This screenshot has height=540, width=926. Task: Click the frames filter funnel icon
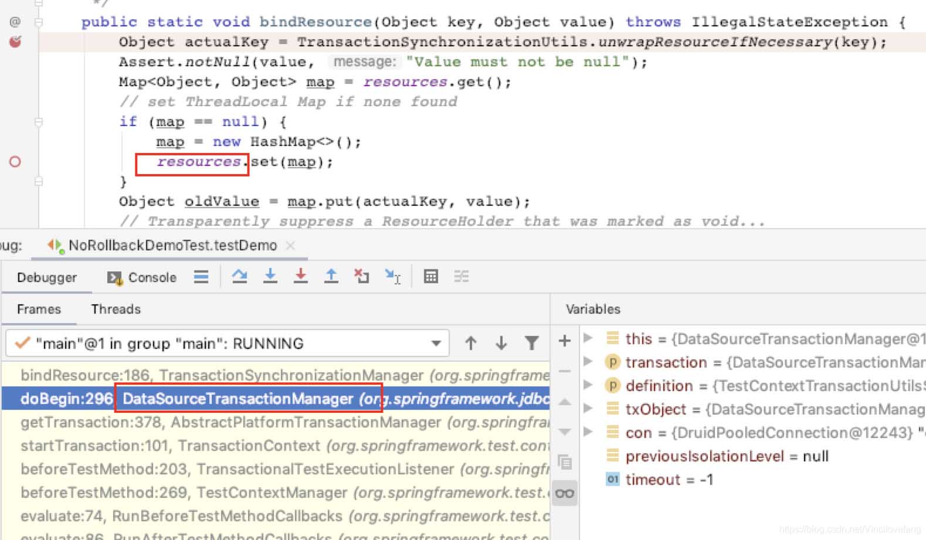pyautogui.click(x=531, y=343)
